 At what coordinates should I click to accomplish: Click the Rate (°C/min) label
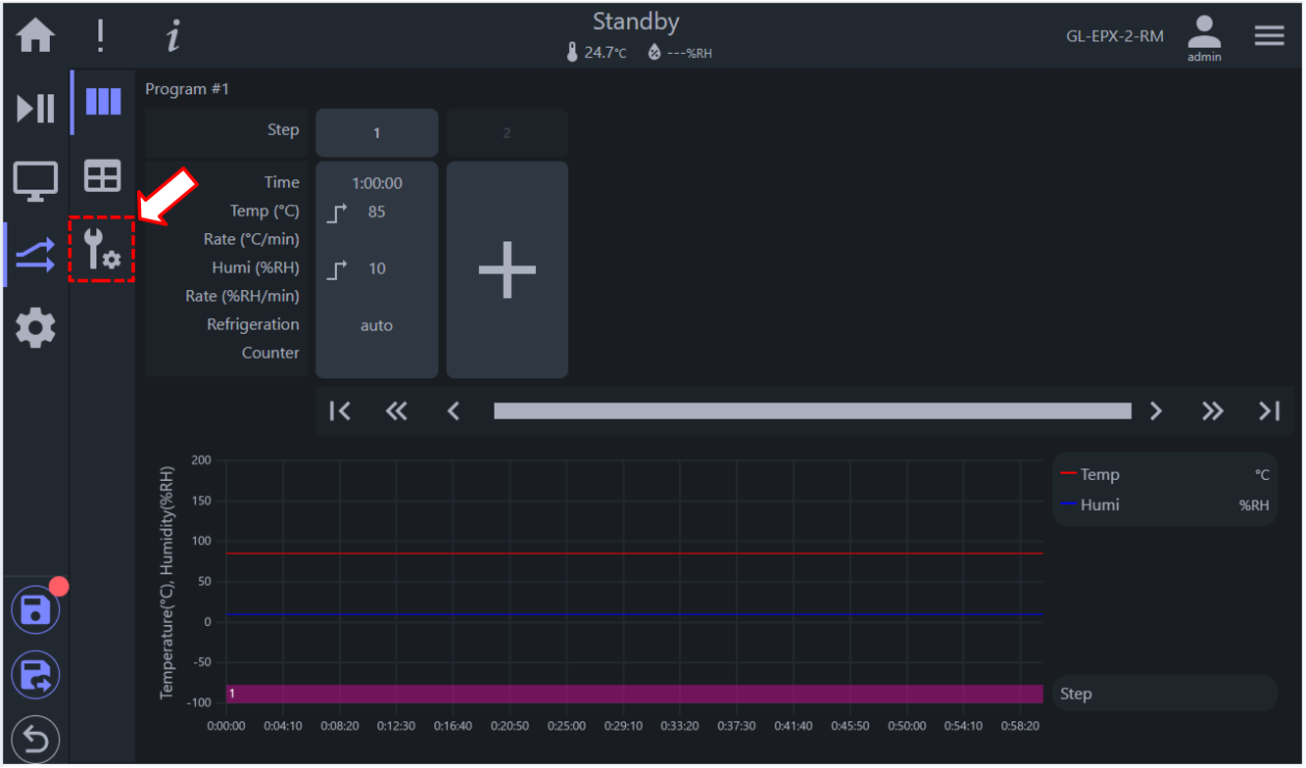(x=252, y=239)
